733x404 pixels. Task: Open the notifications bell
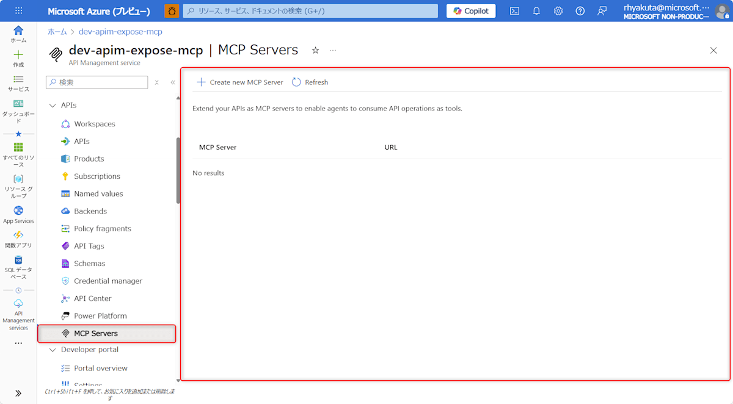tap(536, 11)
